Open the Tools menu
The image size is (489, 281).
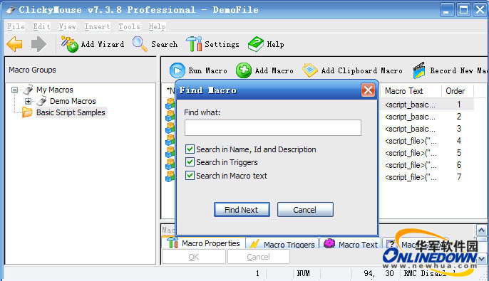[129, 27]
